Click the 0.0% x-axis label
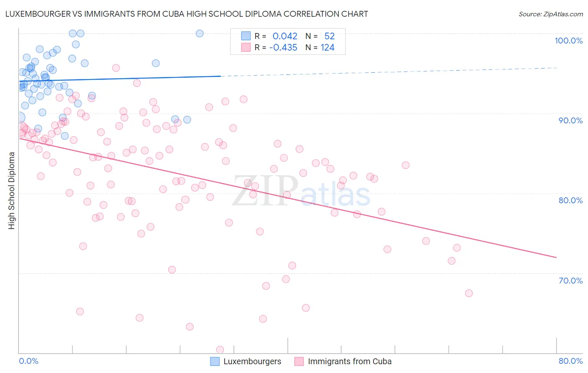The width and height of the screenshot is (588, 373). pos(28,361)
